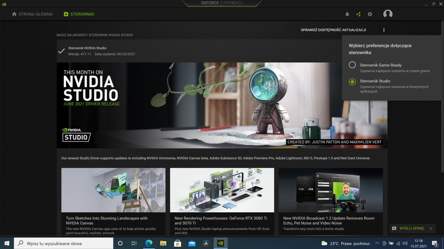Click the NVIDIA Studio June 2021 banner
Viewport: 444px width, 249px height.
222,105
